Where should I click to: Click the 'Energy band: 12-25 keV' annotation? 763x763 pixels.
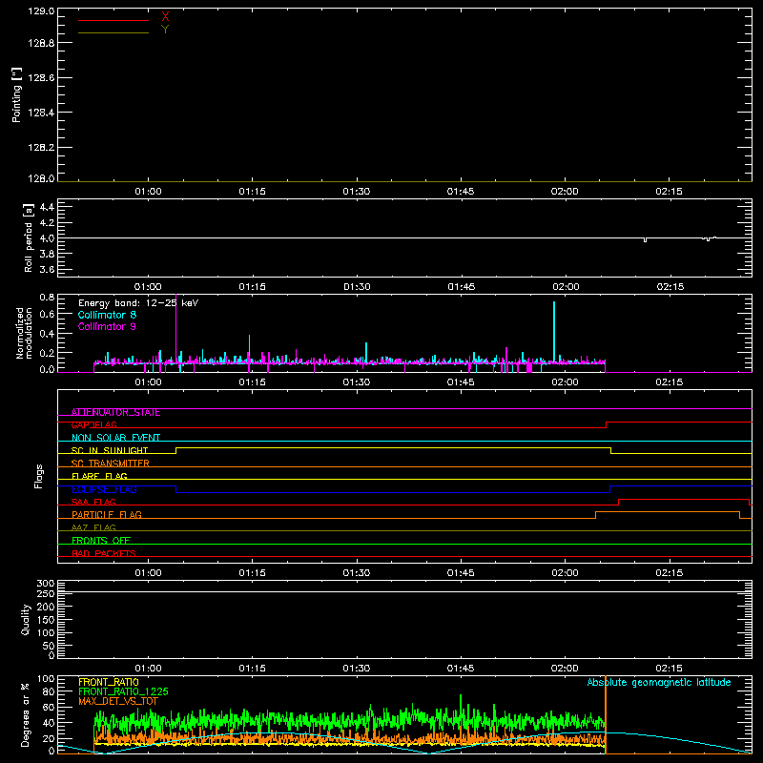(x=138, y=302)
